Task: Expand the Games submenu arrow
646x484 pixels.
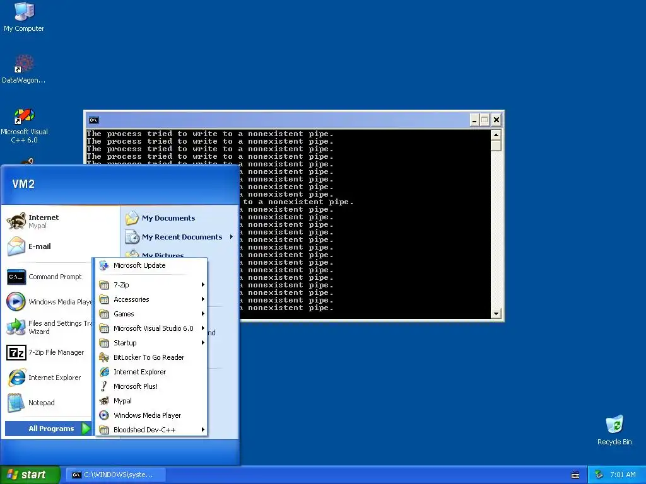Action: [203, 314]
